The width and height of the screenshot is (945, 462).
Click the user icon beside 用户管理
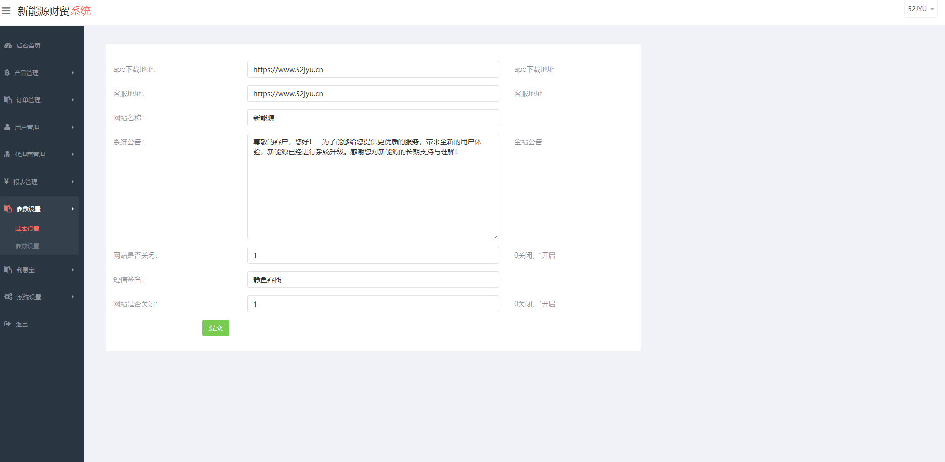[7, 127]
